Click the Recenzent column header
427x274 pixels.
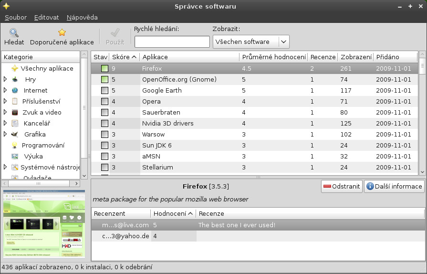(x=121, y=213)
